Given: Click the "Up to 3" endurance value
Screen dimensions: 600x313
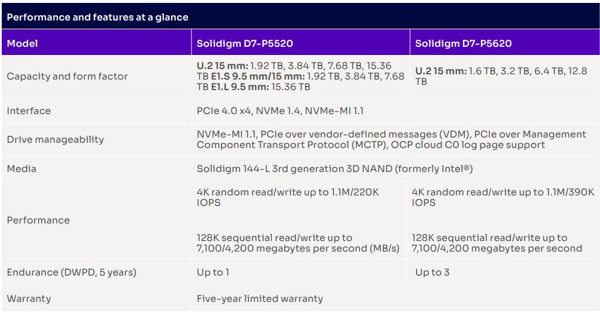Looking at the screenshot, I should coord(432,273).
